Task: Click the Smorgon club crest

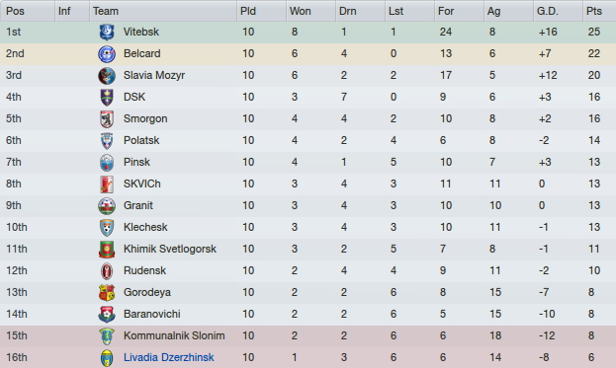Action: 107,118
